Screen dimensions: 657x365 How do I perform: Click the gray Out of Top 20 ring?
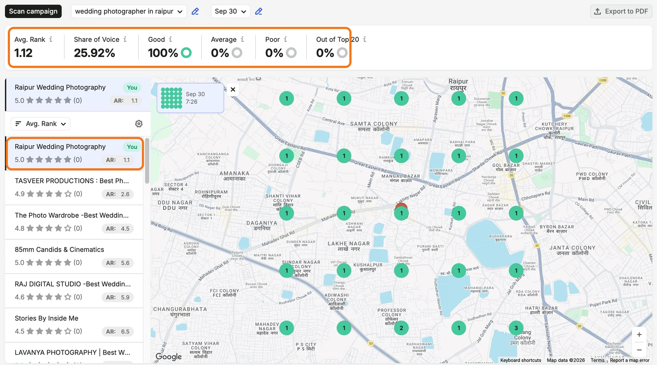tap(342, 53)
